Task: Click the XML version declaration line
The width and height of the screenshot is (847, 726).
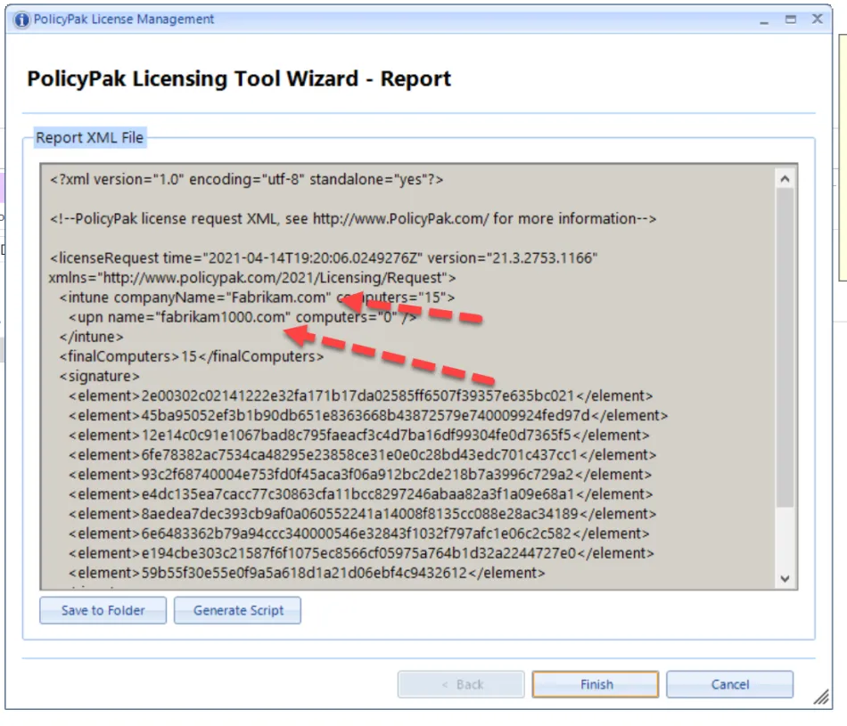Action: (x=247, y=179)
